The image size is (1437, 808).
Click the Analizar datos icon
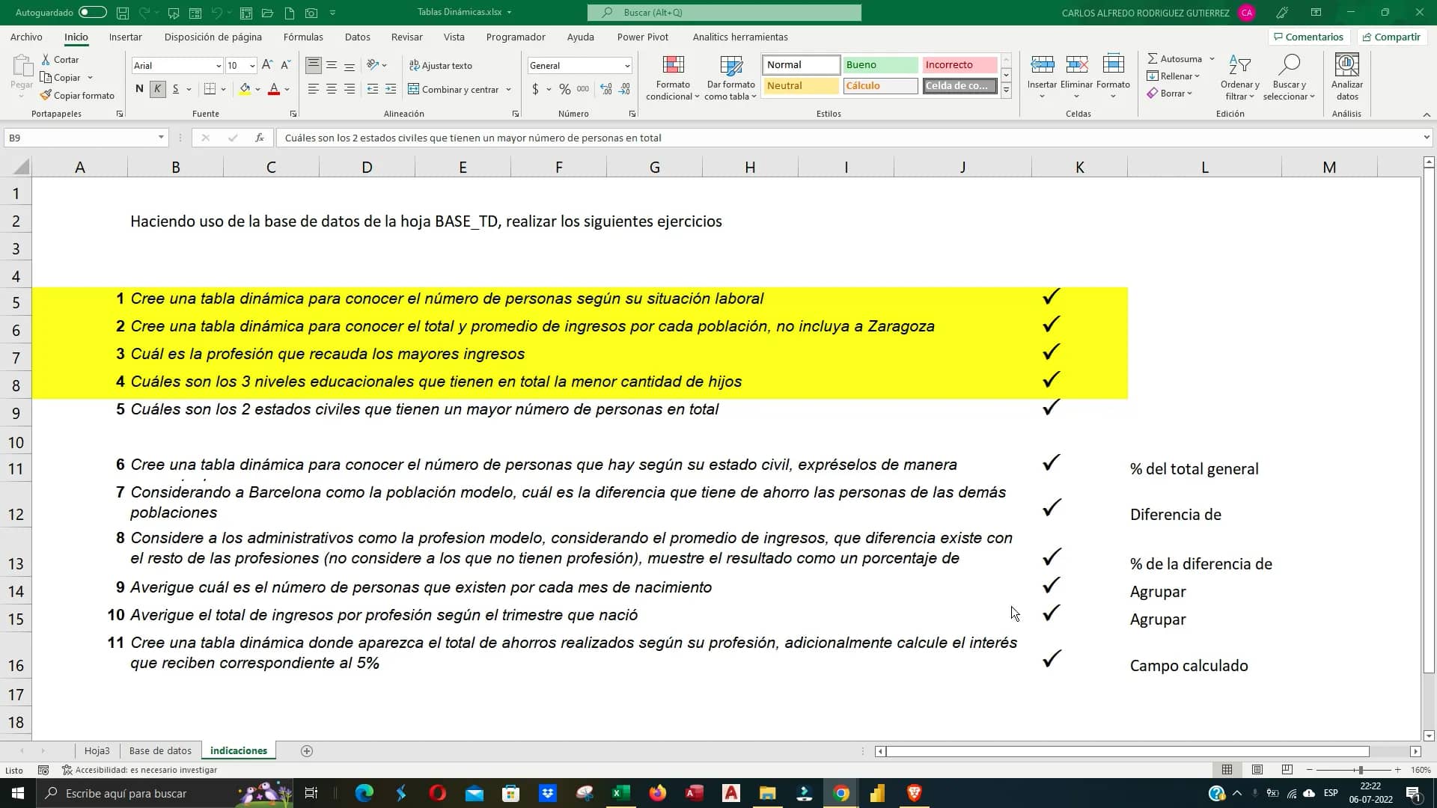tap(1346, 66)
